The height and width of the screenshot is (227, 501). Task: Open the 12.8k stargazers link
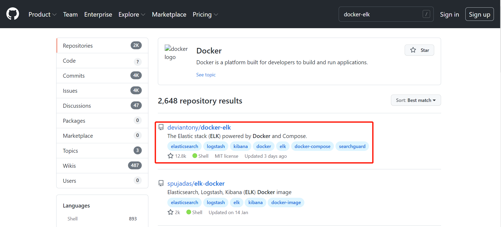(177, 156)
